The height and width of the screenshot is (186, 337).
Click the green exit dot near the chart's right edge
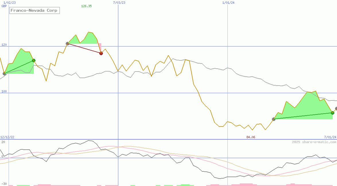[332, 113]
